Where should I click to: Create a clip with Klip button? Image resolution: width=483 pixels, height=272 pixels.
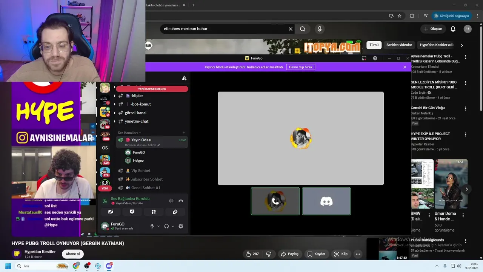tap(341, 254)
